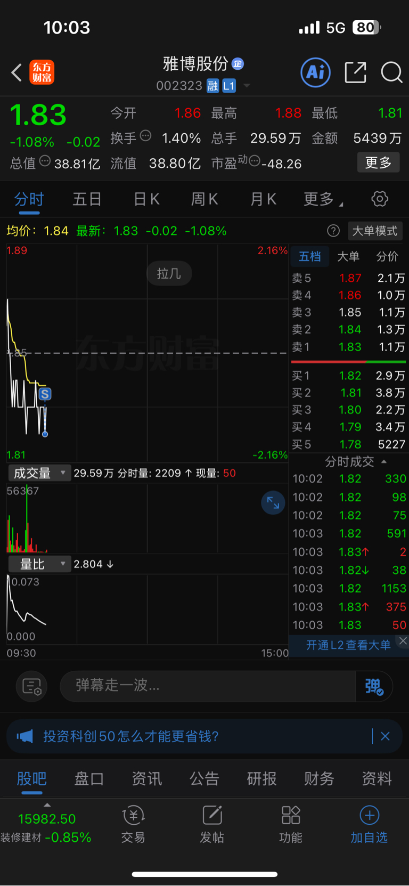Tap the question mark help icon
Screen dimensions: 409x886
pos(333,231)
